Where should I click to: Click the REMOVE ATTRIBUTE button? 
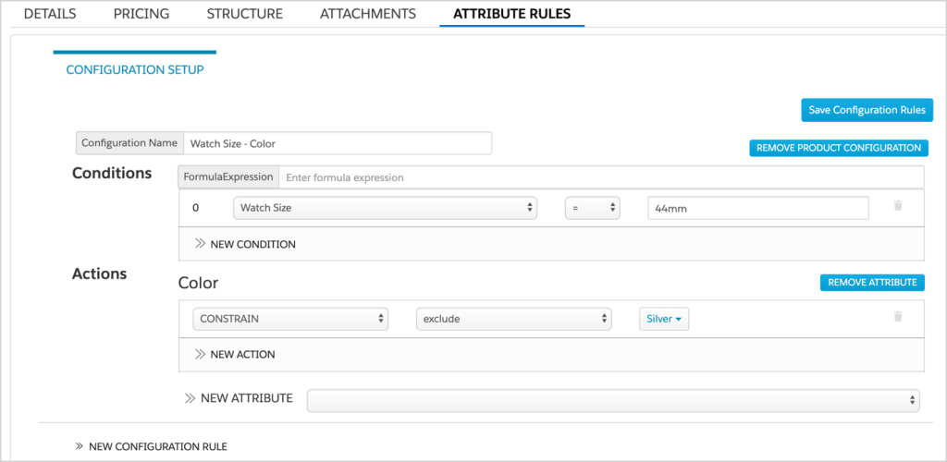(872, 283)
